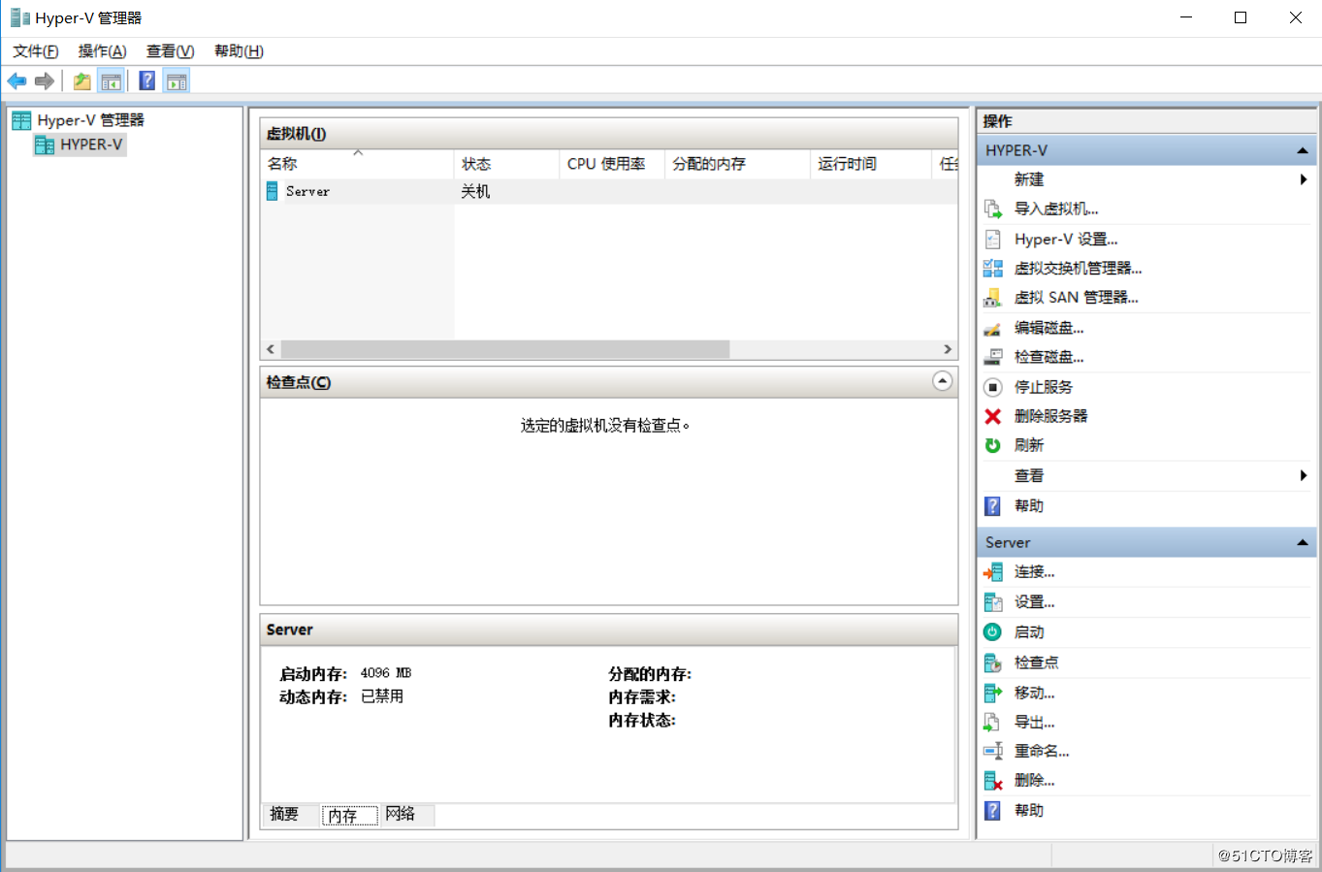
Task: Collapse the HYPER-V actions section
Action: coord(1303,149)
